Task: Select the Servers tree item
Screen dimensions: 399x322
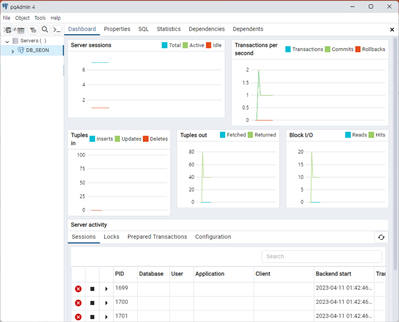Action: click(x=32, y=41)
